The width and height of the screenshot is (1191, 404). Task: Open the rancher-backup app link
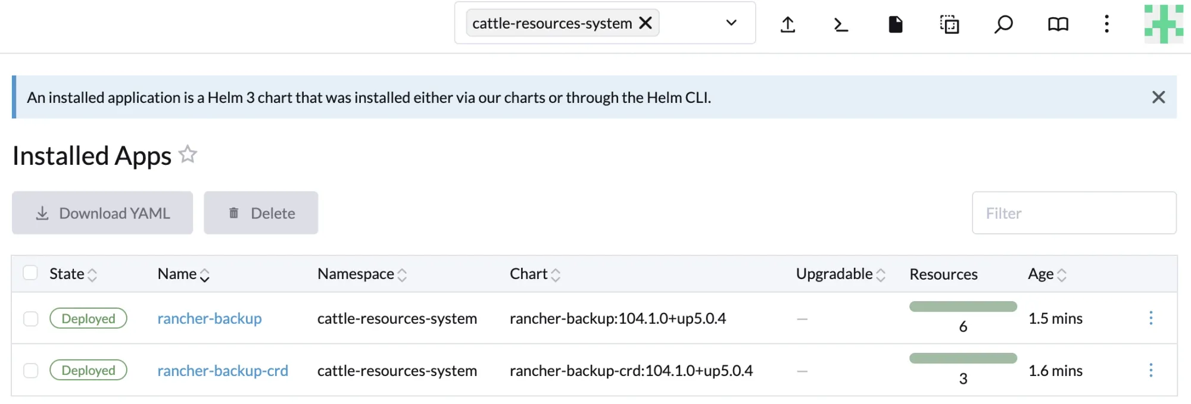coord(210,319)
